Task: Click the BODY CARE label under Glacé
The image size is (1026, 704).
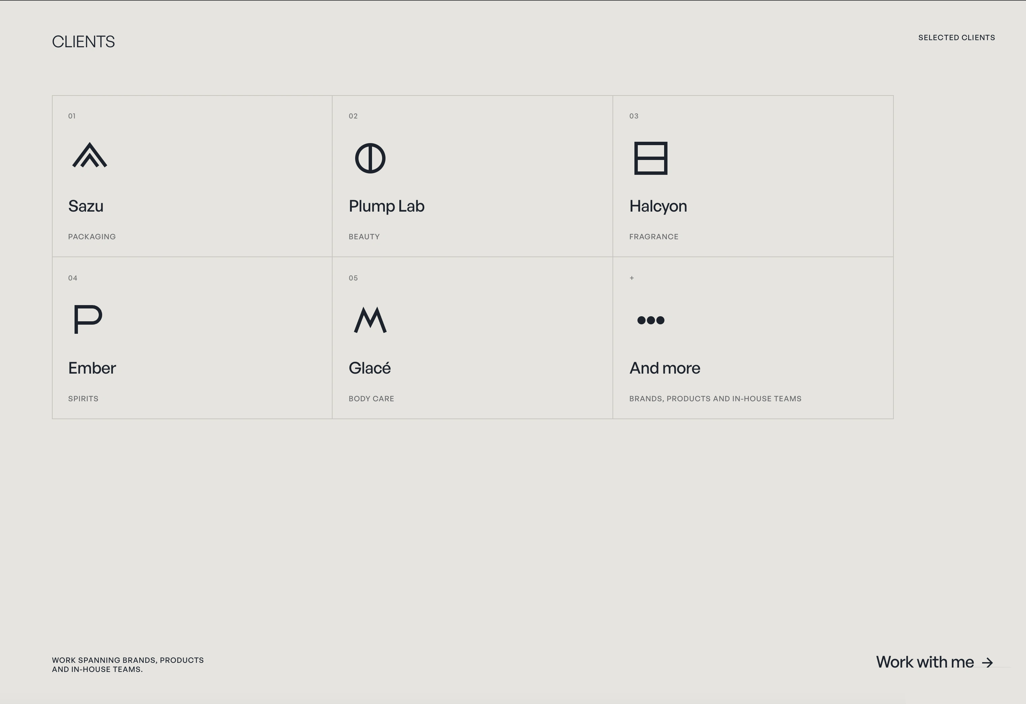Action: [371, 399]
